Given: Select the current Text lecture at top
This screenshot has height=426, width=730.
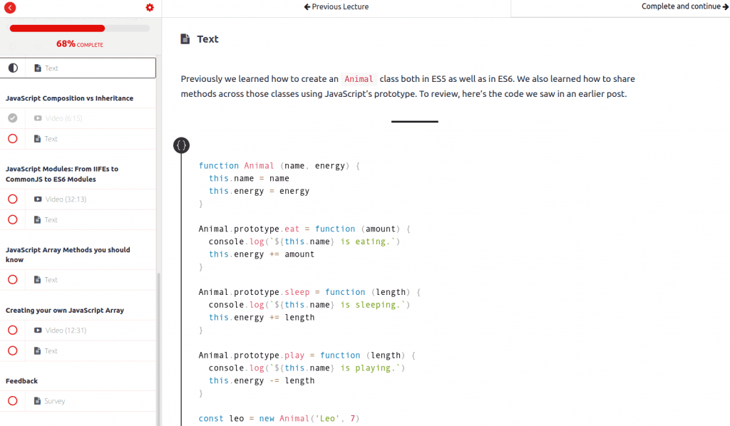Looking at the screenshot, I should coord(78,68).
